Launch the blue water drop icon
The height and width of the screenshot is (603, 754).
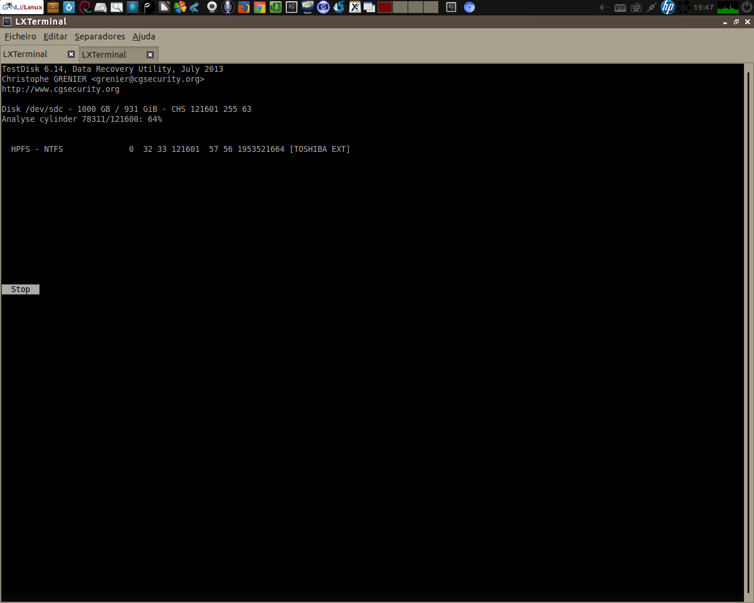click(69, 7)
